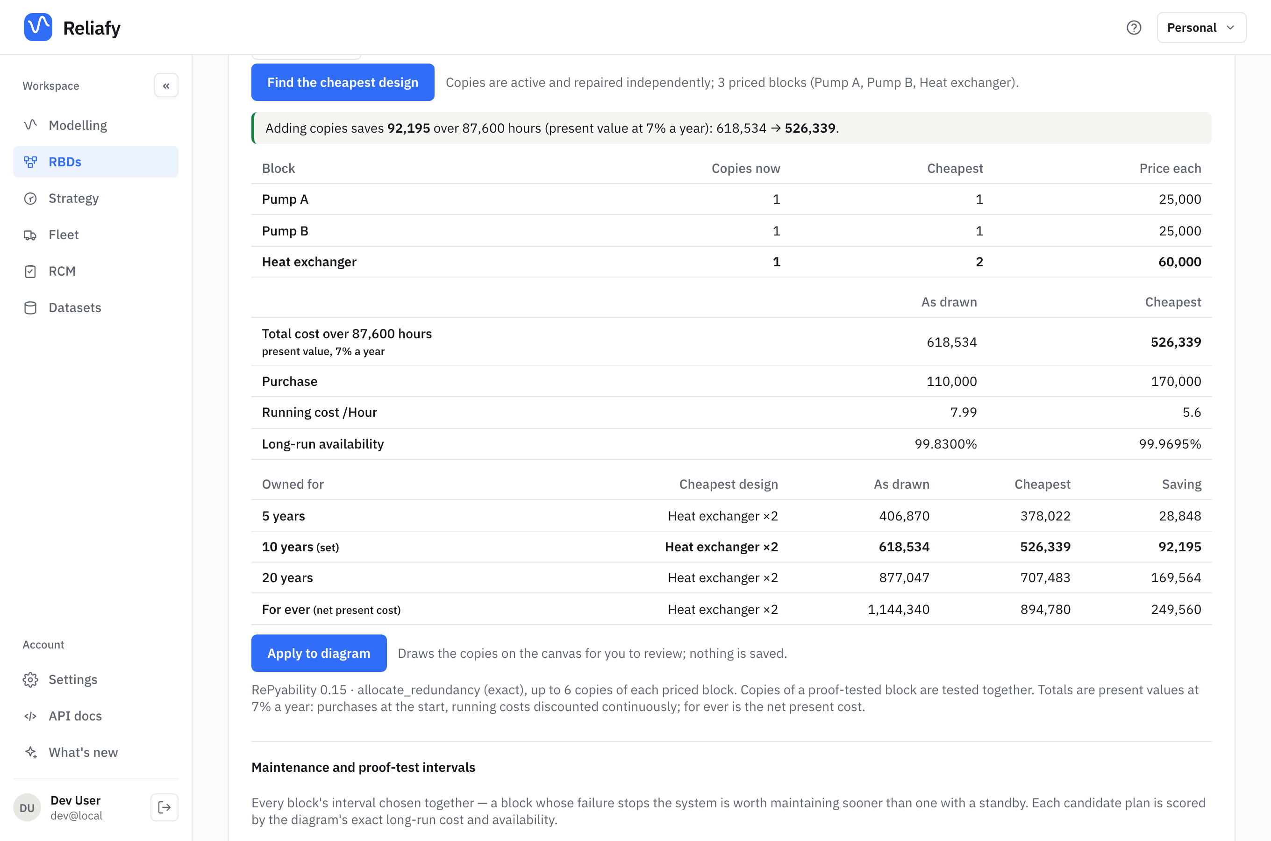Open the help question-mark icon
Viewport: 1271px width, 841px height.
(x=1133, y=28)
